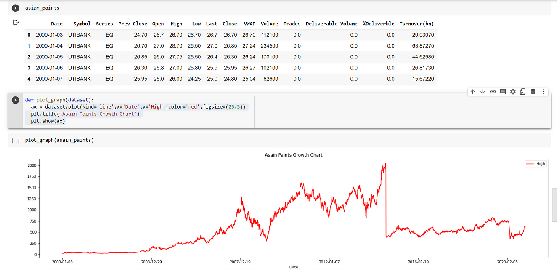Click the x-axis tick label 2012-01-07

(x=329, y=261)
